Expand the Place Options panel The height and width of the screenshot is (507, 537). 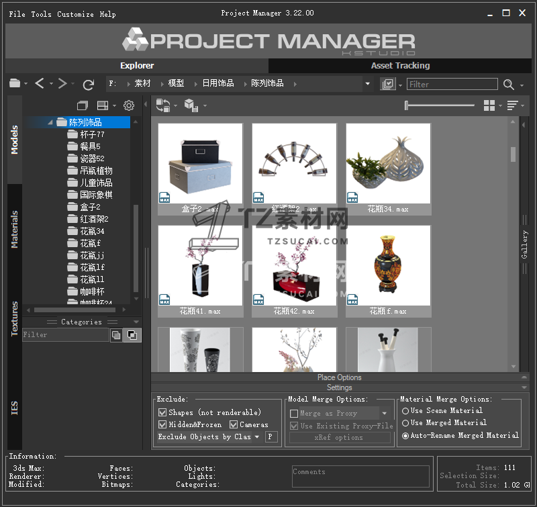coord(339,377)
